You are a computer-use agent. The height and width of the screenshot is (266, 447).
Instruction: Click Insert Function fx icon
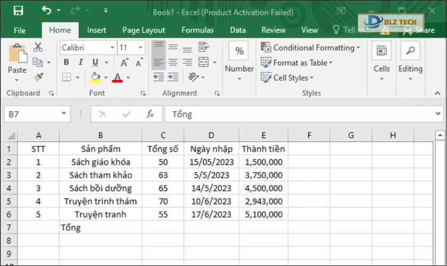point(150,114)
